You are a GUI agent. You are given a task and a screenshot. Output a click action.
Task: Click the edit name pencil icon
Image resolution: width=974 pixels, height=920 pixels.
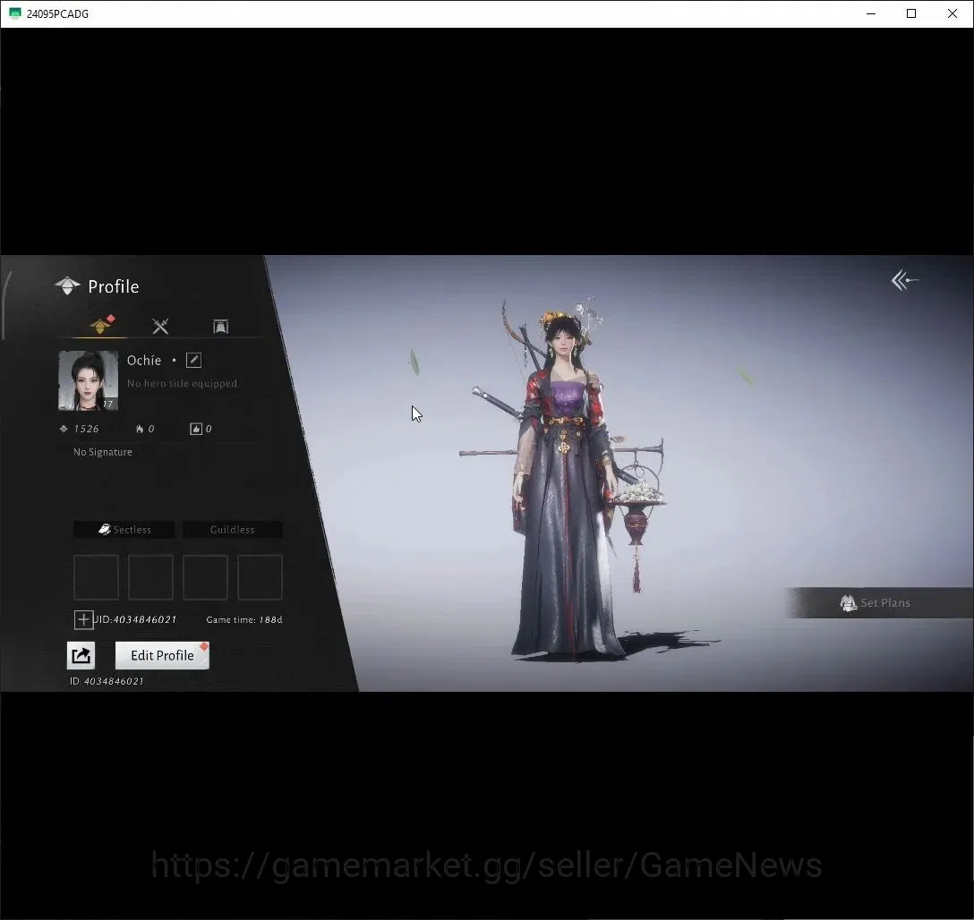click(193, 360)
